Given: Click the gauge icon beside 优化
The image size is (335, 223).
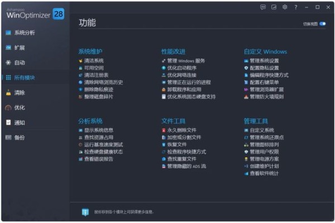Looking at the screenshot, I should [x=8, y=108].
